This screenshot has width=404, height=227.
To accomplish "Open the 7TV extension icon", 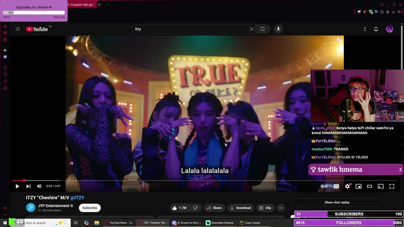I will [x=376, y=12].
